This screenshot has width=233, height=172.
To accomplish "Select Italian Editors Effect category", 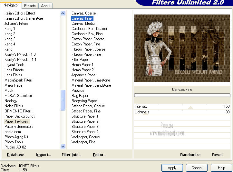I will (20, 13).
